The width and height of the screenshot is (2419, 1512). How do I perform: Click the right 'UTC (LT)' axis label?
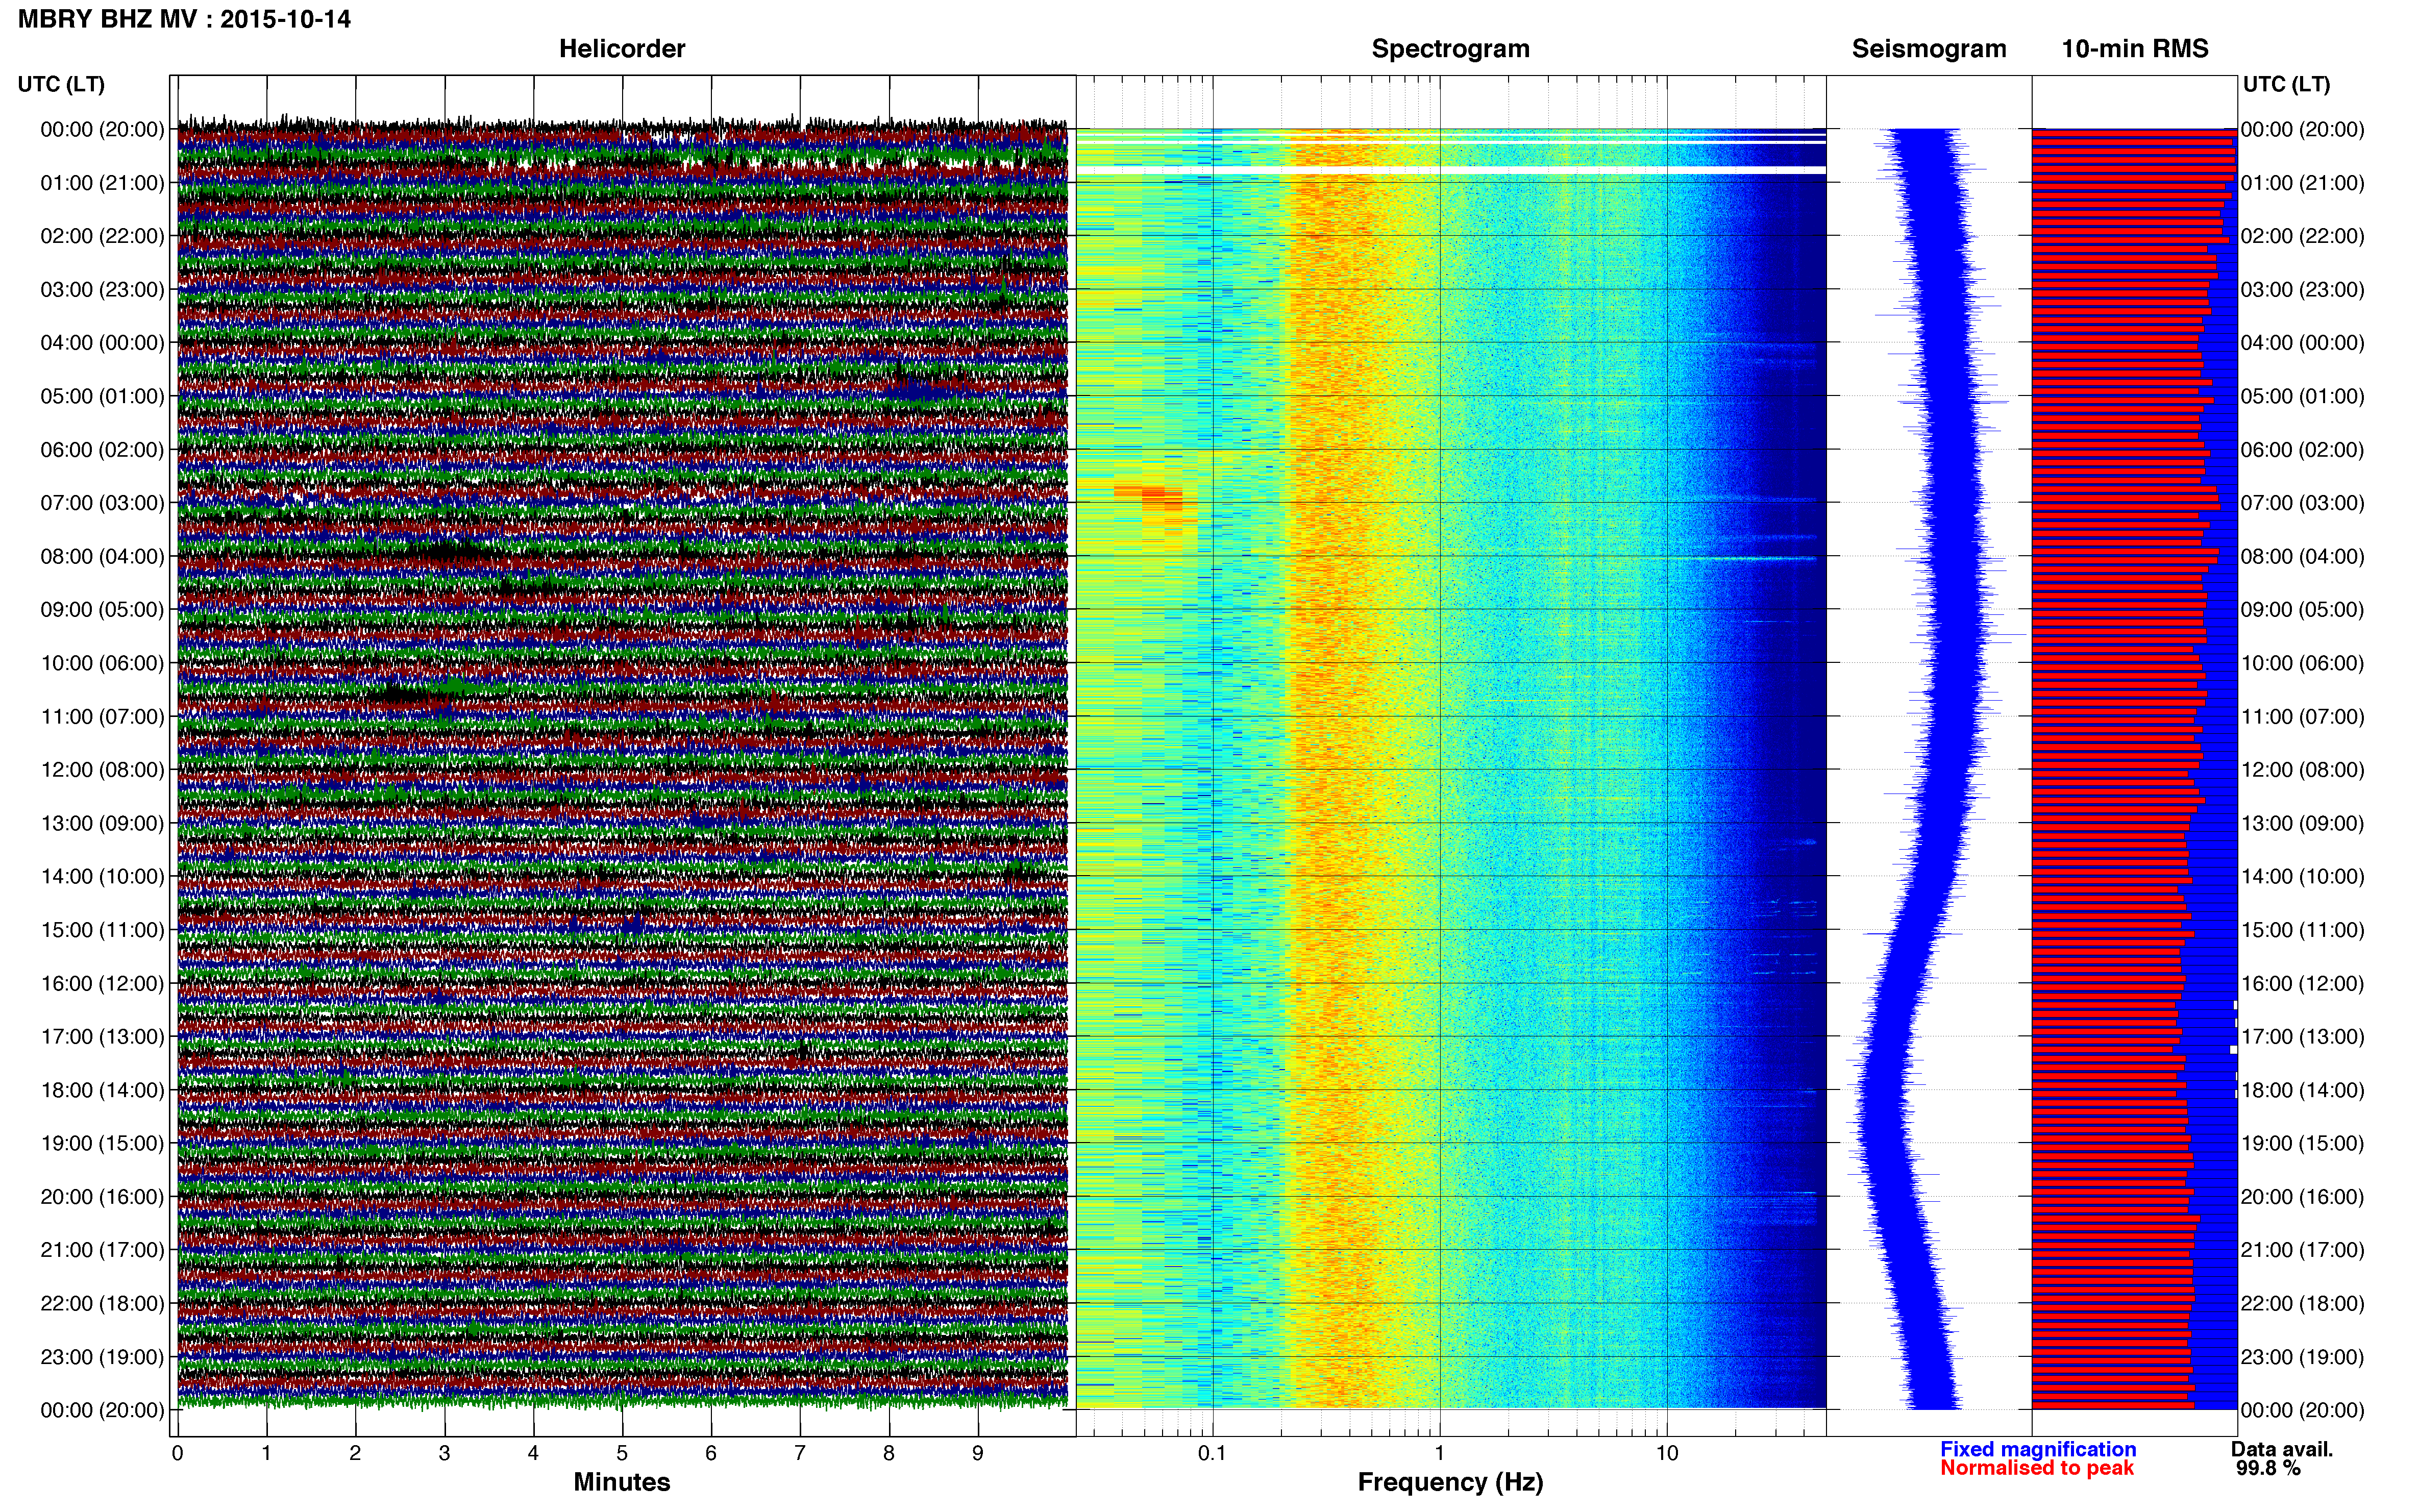coord(2286,84)
